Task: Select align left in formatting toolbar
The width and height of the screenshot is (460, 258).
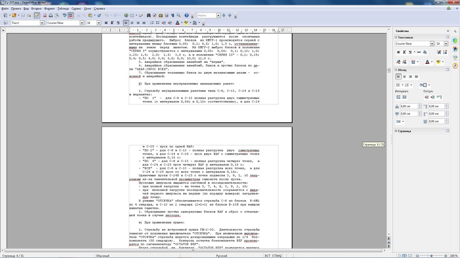Action: [126, 23]
